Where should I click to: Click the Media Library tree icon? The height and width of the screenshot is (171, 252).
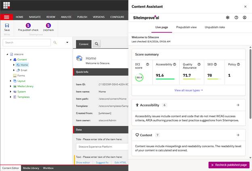pyautogui.click(x=15, y=86)
